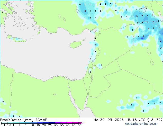Click the '[mm]' unit label
The width and height of the screenshot is (163, 126).
(x=28, y=120)
